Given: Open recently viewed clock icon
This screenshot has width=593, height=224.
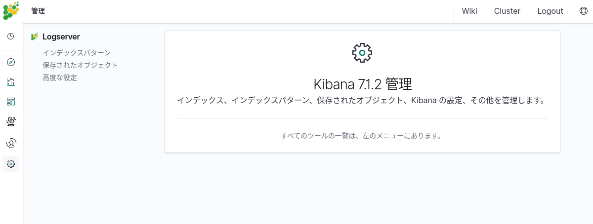Looking at the screenshot, I should pos(11,37).
